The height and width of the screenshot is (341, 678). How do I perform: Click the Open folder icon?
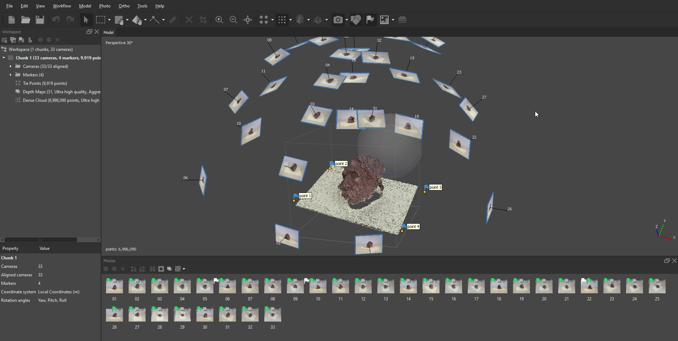[x=25, y=20]
